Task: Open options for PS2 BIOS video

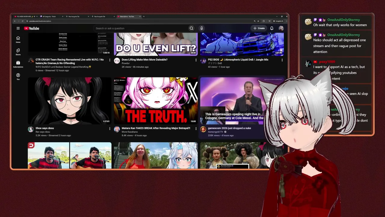Action: (282, 60)
